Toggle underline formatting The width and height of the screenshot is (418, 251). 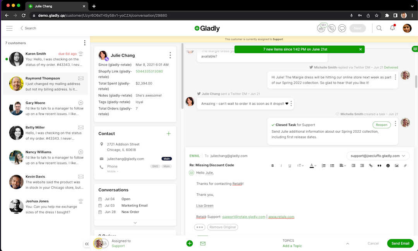(x=290, y=166)
